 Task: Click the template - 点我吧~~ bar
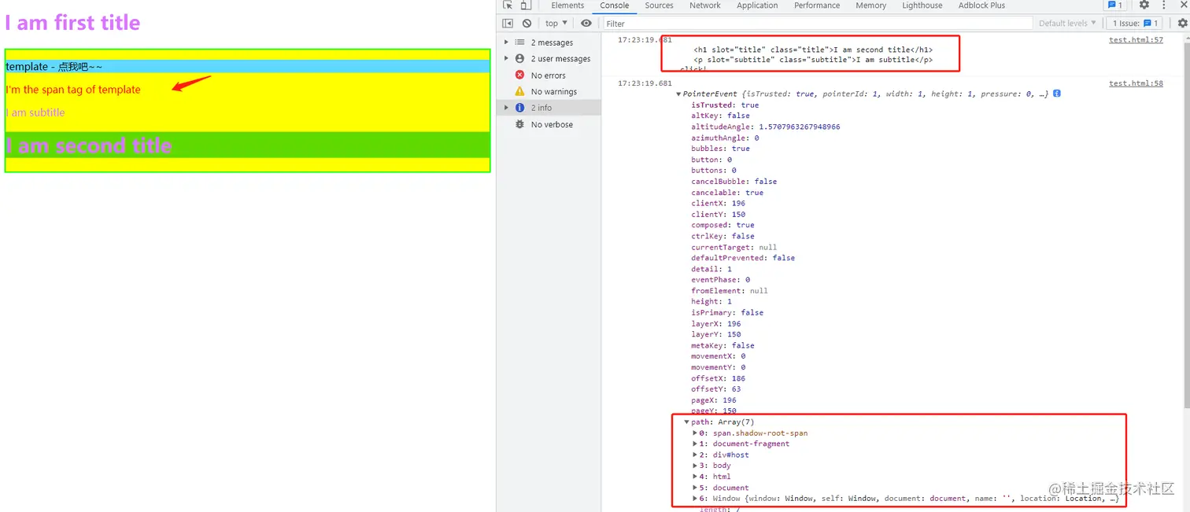(247, 67)
